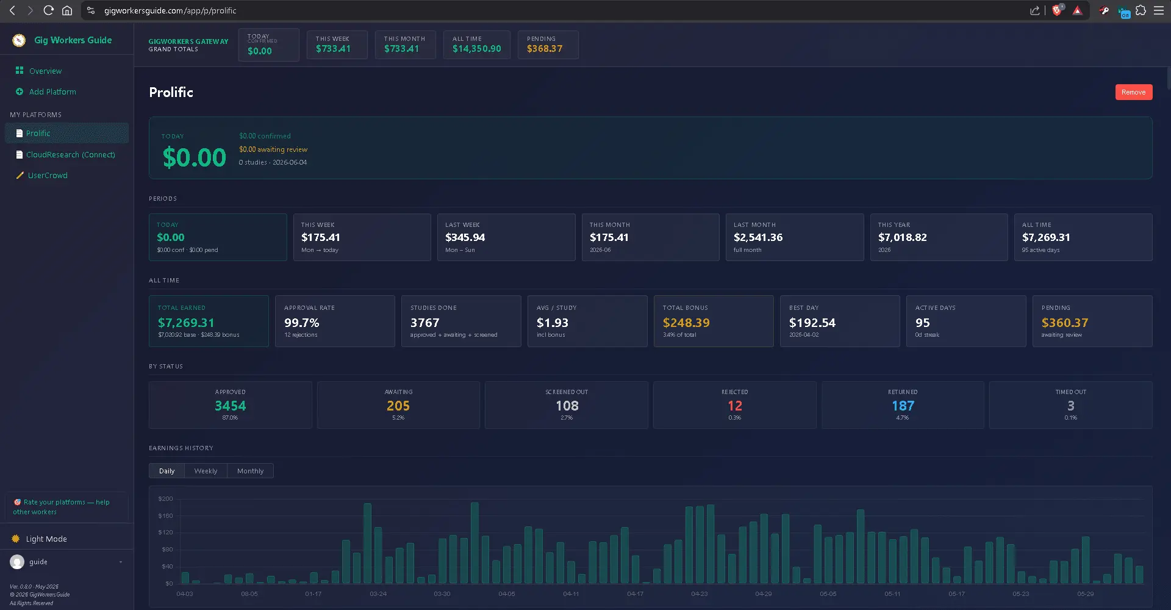Click the Active Days 95 card
The image size is (1171, 610).
click(x=966, y=321)
